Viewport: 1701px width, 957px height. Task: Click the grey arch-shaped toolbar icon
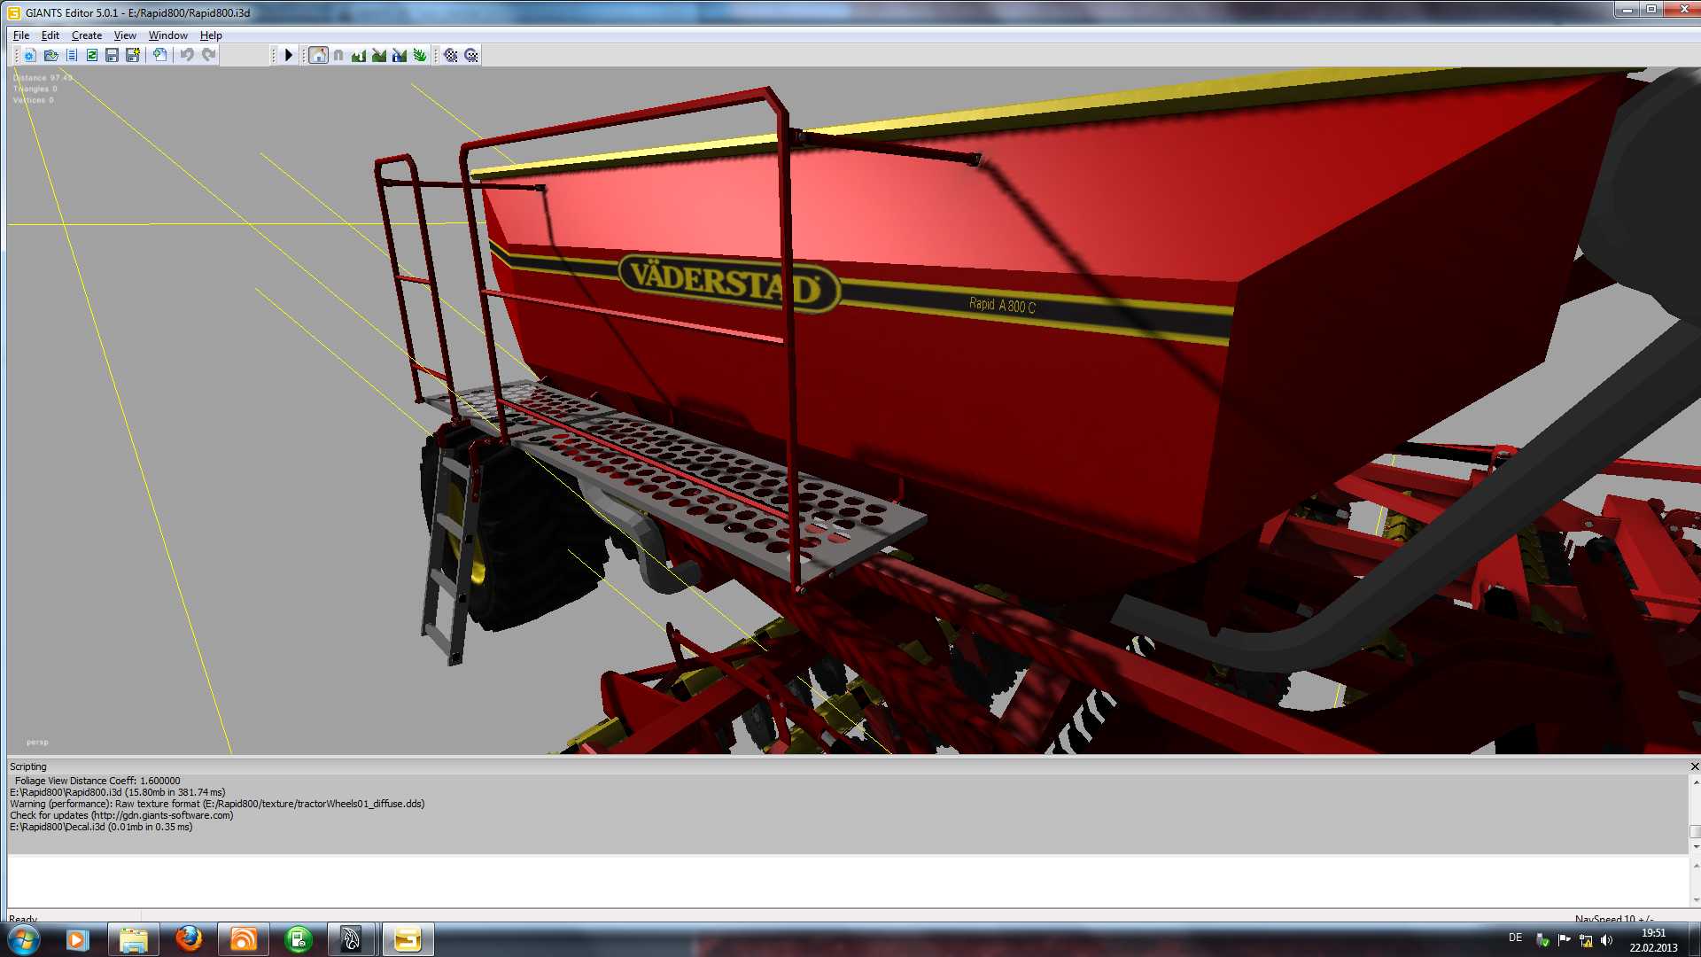pyautogui.click(x=338, y=55)
